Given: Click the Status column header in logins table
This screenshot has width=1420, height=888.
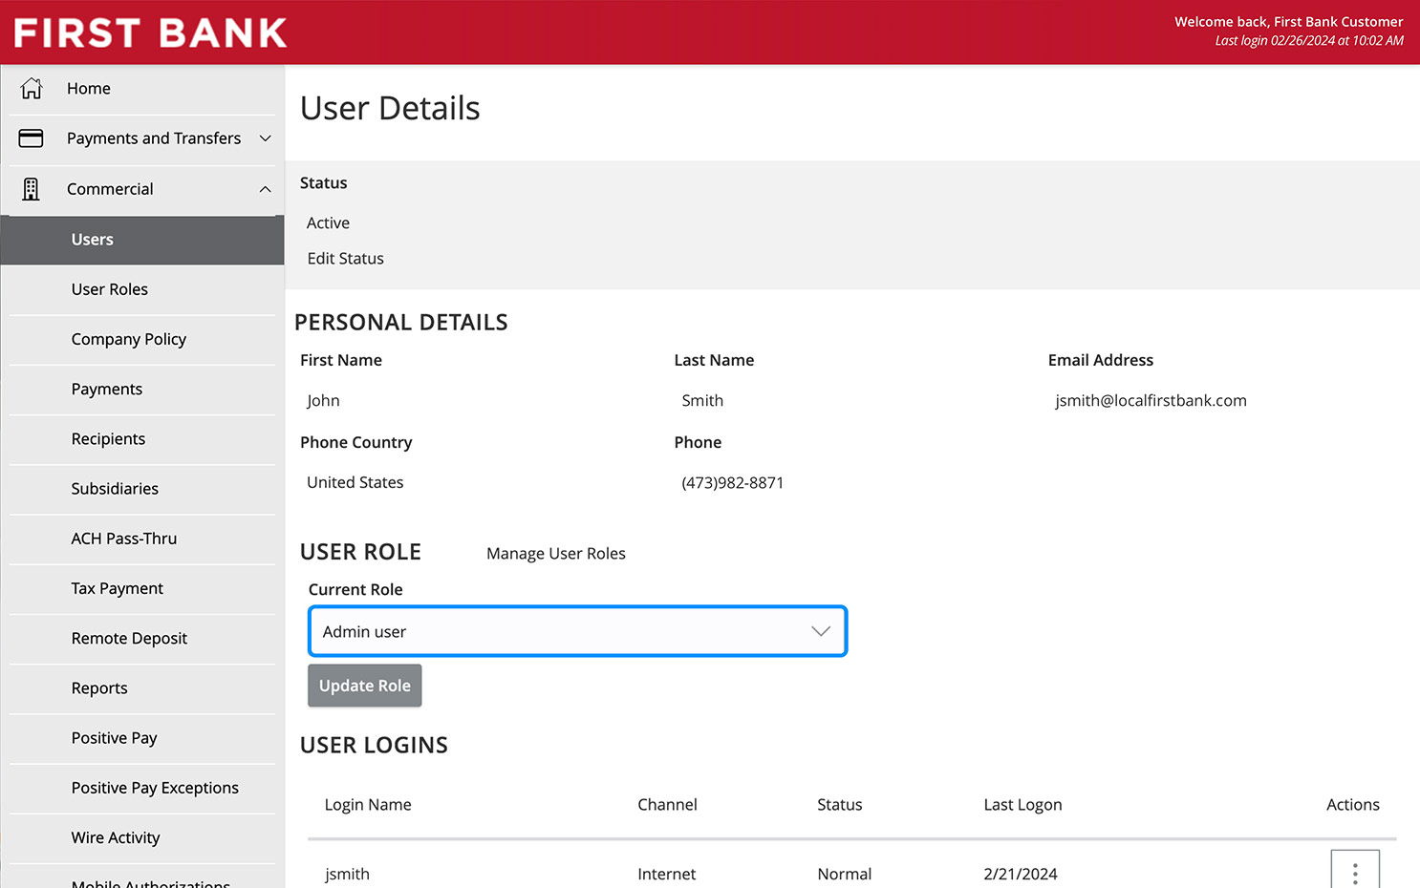Looking at the screenshot, I should point(840,805).
